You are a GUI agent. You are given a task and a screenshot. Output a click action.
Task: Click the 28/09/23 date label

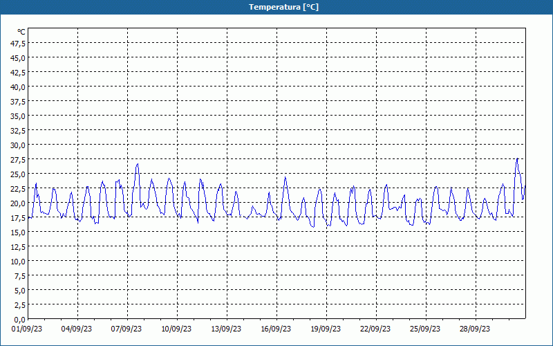tap(475, 329)
